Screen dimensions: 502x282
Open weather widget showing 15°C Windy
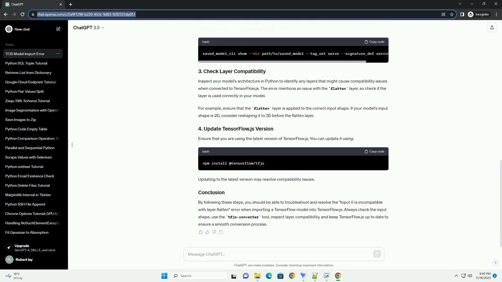pos(14,276)
